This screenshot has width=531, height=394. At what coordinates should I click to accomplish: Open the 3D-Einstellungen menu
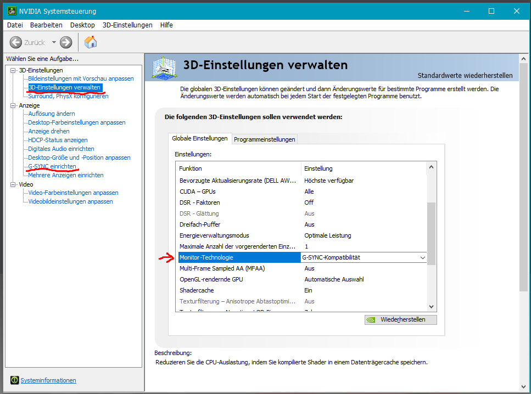[x=127, y=25]
